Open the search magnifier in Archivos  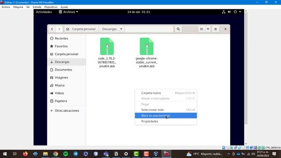pos(178,29)
